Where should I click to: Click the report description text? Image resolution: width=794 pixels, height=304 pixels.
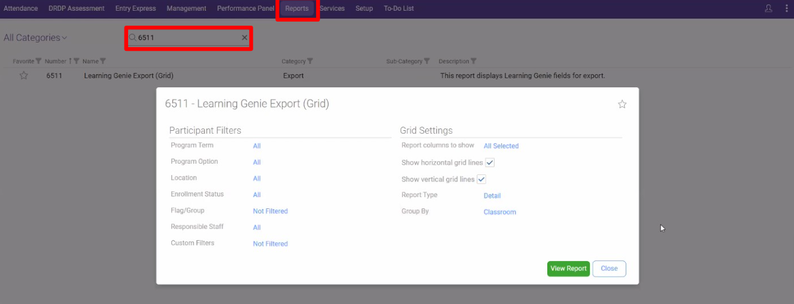click(523, 76)
